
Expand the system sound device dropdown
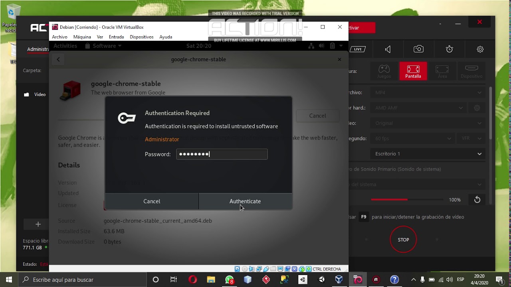coord(417,184)
